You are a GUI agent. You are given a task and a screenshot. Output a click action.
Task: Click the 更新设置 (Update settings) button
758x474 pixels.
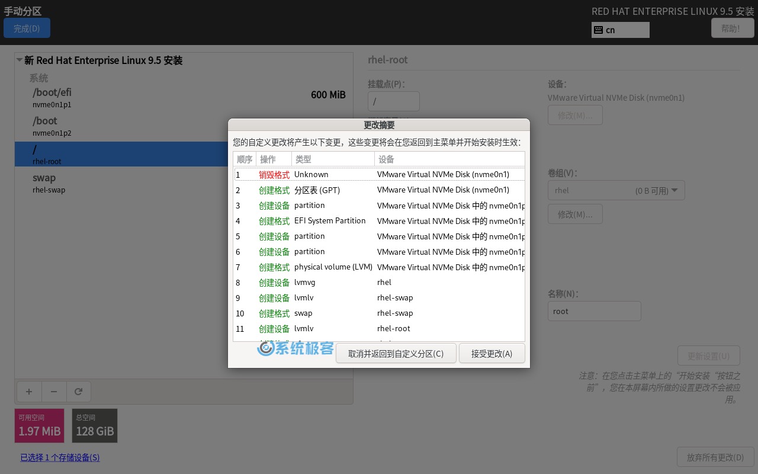(x=709, y=356)
